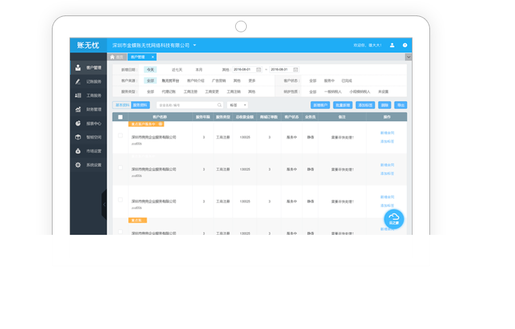Expand the company name dropdown in header
Screen dimensions: 515x329
(x=195, y=45)
